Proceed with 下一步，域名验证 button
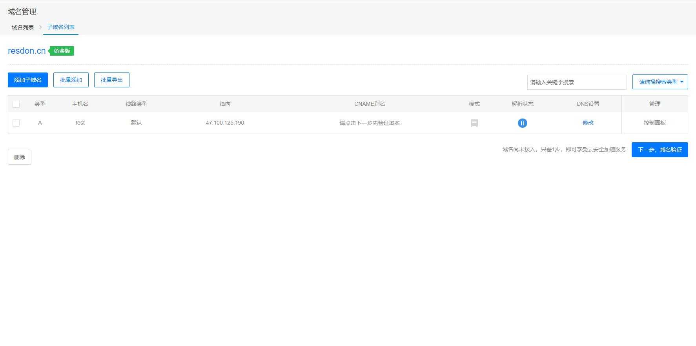The width and height of the screenshot is (696, 346). pyautogui.click(x=660, y=150)
